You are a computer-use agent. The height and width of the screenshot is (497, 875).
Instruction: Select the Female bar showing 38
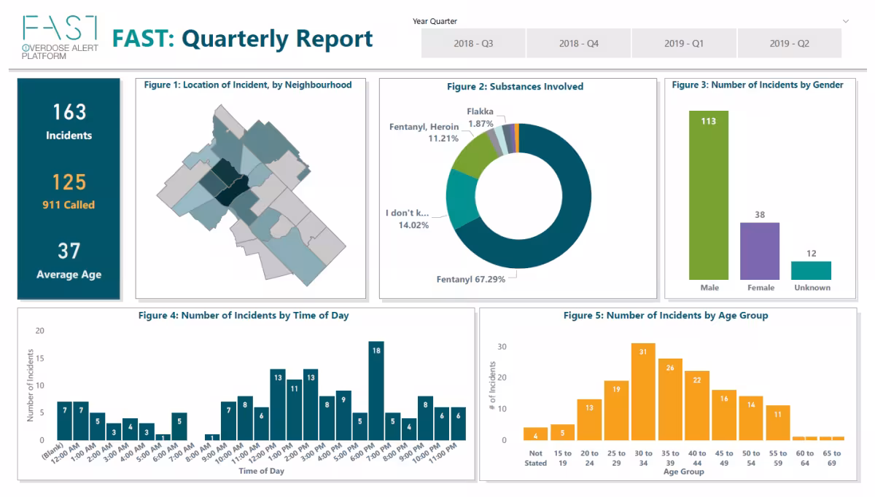[760, 251]
